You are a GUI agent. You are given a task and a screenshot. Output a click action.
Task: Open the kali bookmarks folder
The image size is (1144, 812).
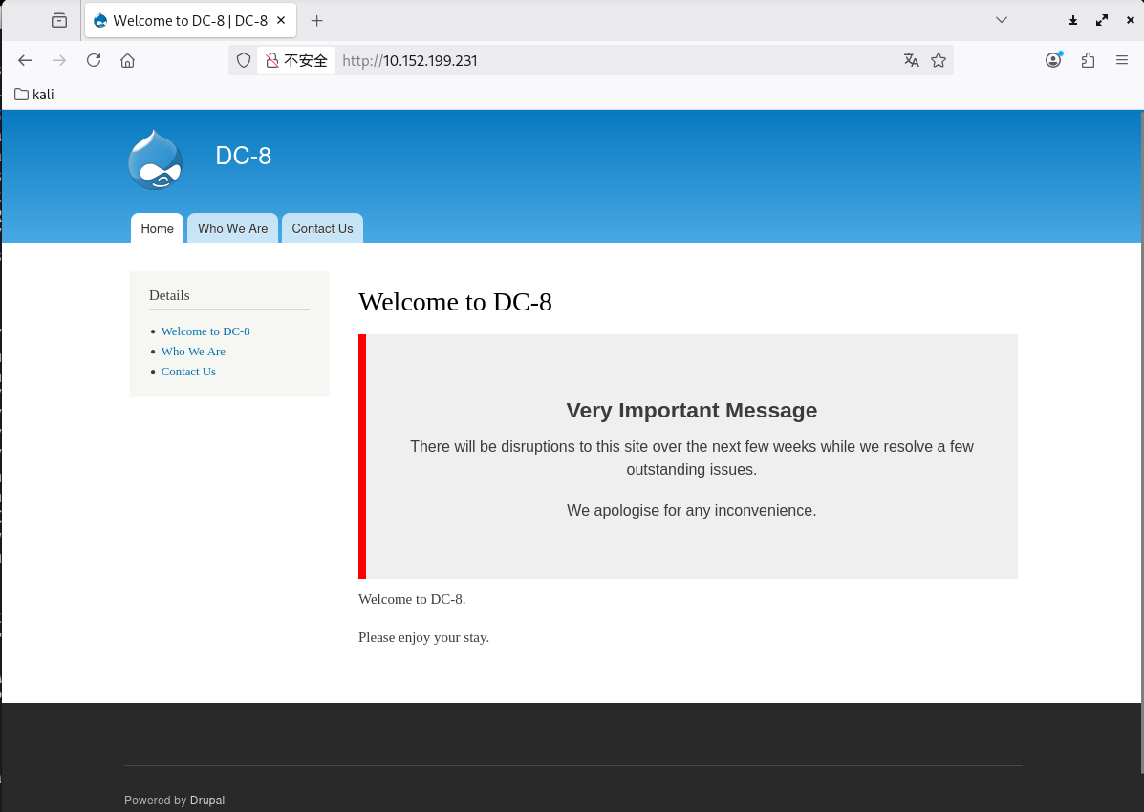34,94
